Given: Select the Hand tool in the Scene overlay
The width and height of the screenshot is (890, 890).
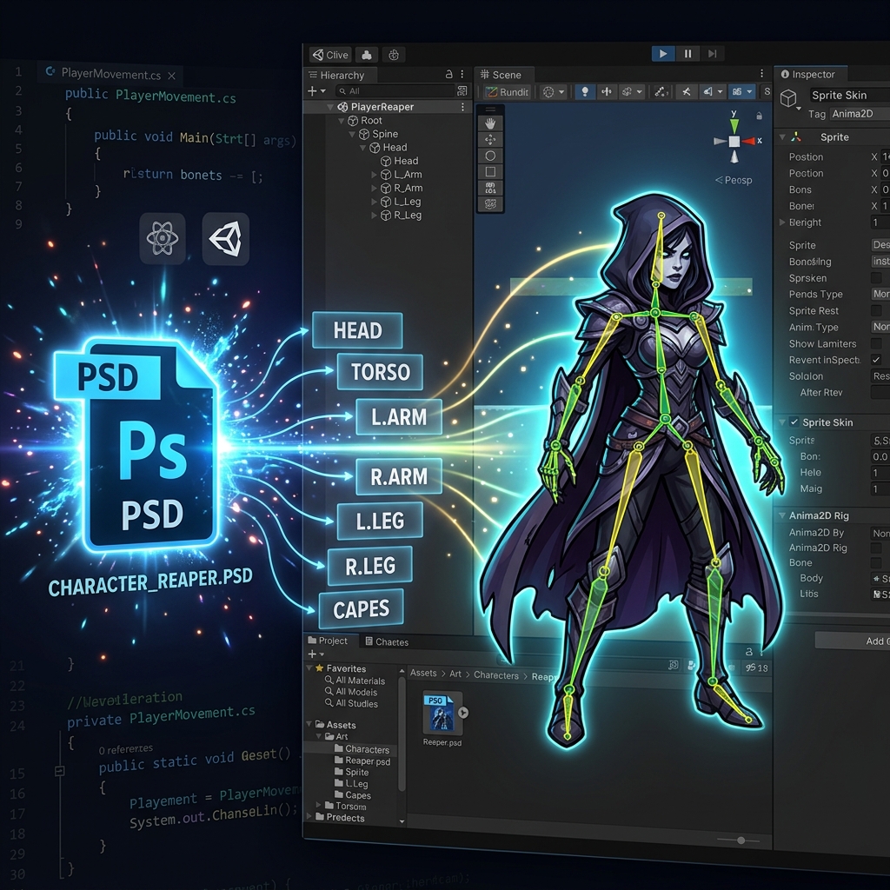Looking at the screenshot, I should coord(490,123).
